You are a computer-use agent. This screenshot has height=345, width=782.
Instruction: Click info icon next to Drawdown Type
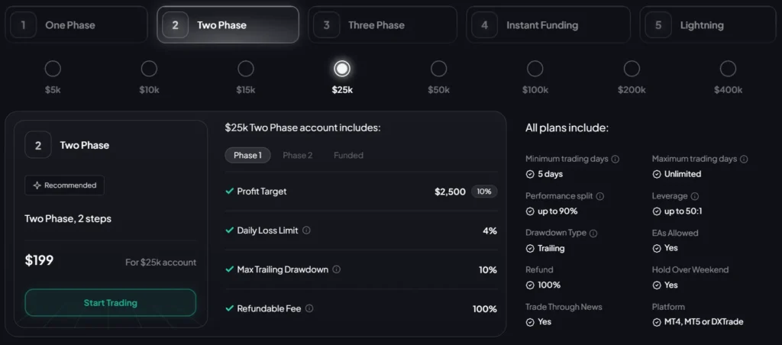pos(593,233)
